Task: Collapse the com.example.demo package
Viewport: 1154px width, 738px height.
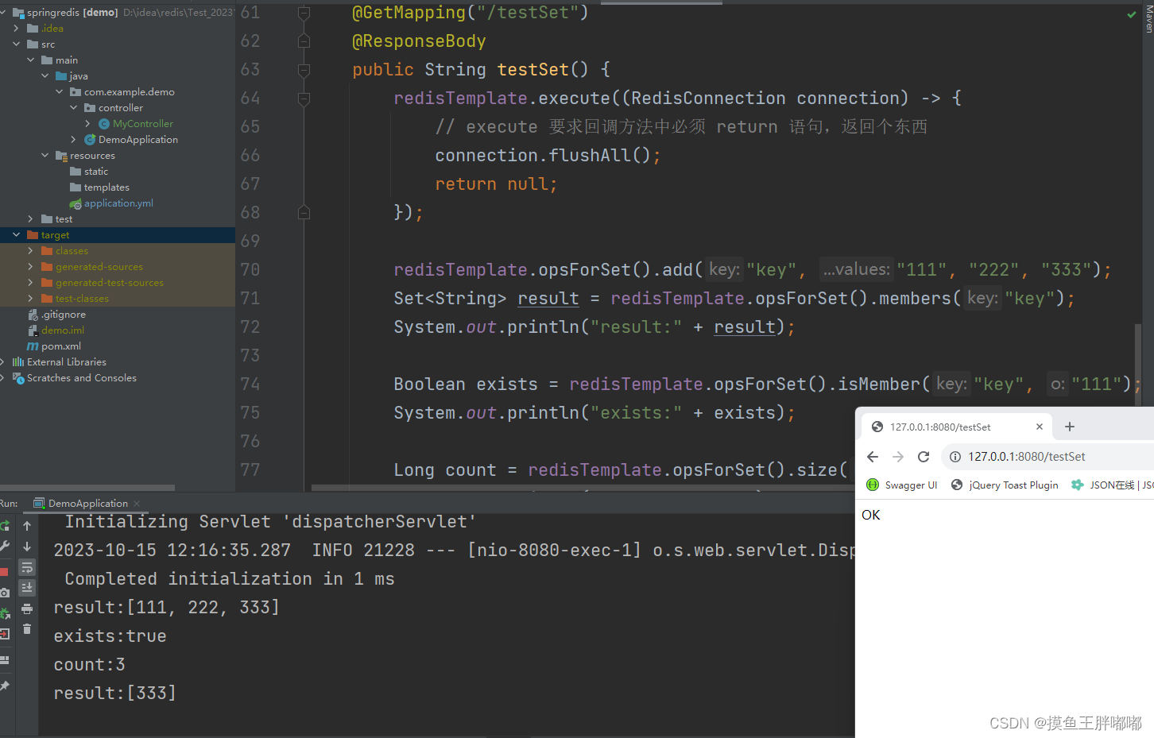Action: [x=60, y=92]
